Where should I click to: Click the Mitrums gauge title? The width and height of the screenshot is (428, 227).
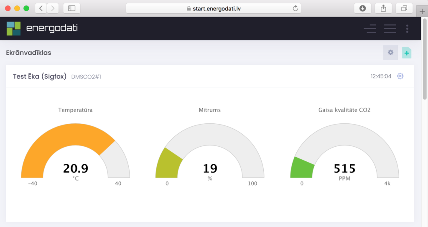tap(210, 110)
